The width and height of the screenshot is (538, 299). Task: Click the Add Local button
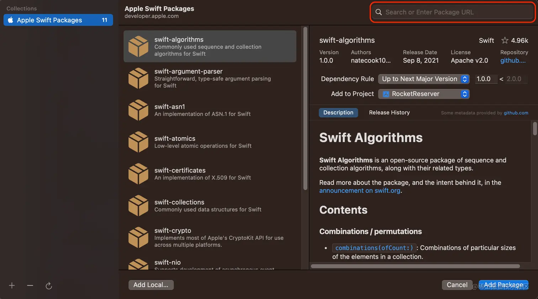pyautogui.click(x=151, y=285)
